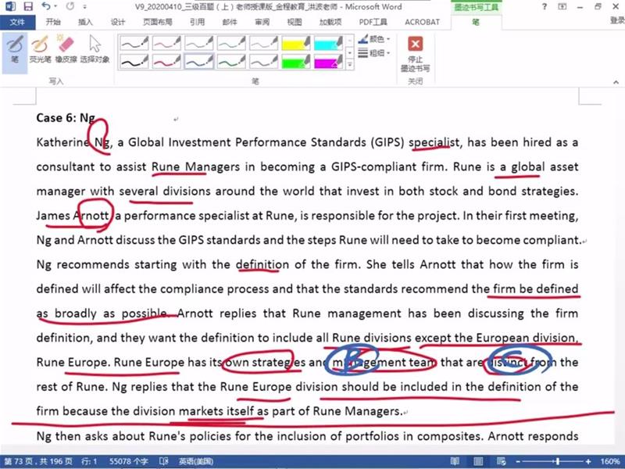Click the proofing book icon in status bar
Viewport: 625px width, 469px height.
164,462
